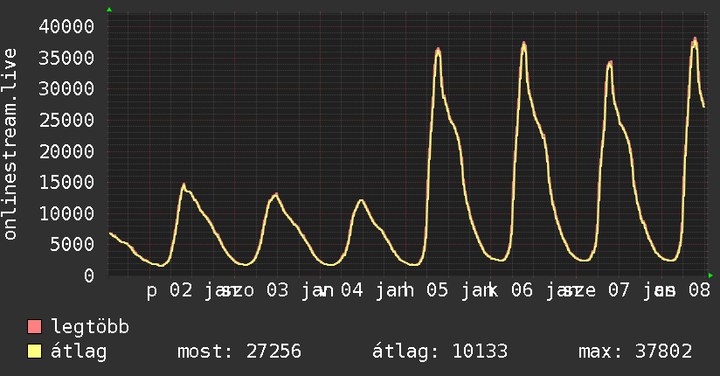
Task: Click the 30000 y-axis label
Action: point(66,88)
